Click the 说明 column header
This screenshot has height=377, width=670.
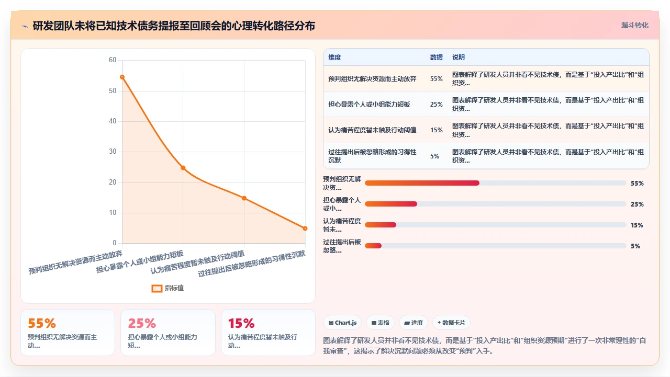pyautogui.click(x=459, y=58)
